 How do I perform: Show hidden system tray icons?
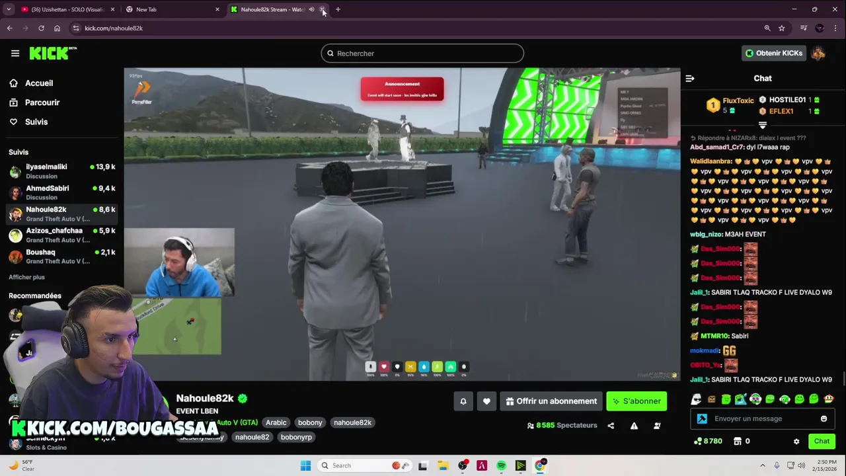[x=762, y=465]
